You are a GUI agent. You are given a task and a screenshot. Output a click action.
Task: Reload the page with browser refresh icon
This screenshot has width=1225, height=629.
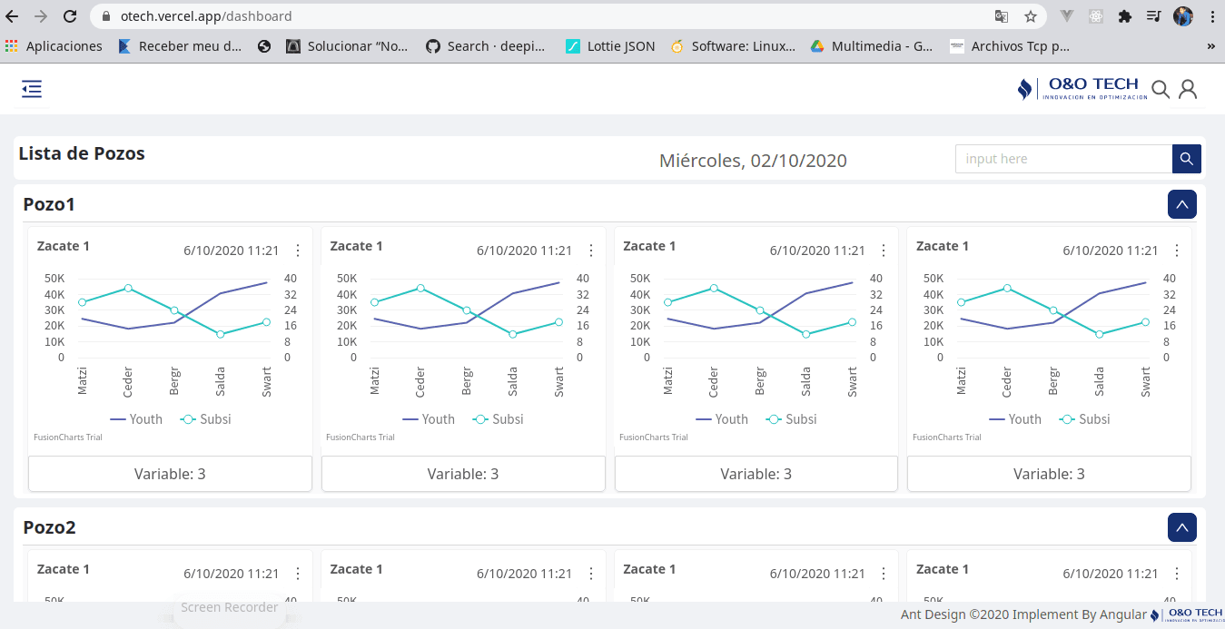click(x=70, y=16)
